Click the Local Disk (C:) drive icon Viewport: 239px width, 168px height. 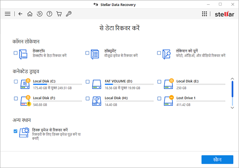tap(25, 84)
